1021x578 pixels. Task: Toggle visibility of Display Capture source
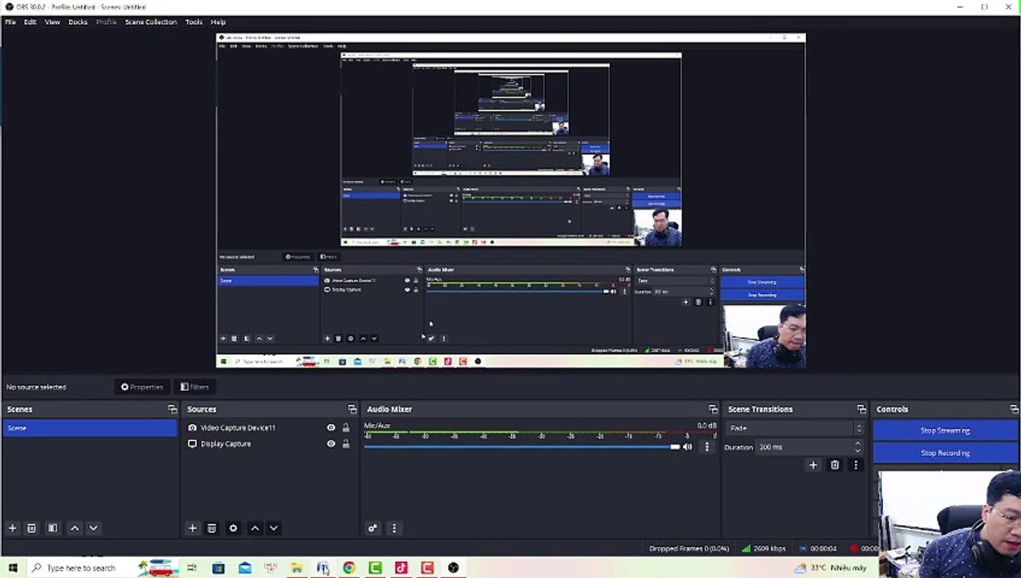[331, 444]
